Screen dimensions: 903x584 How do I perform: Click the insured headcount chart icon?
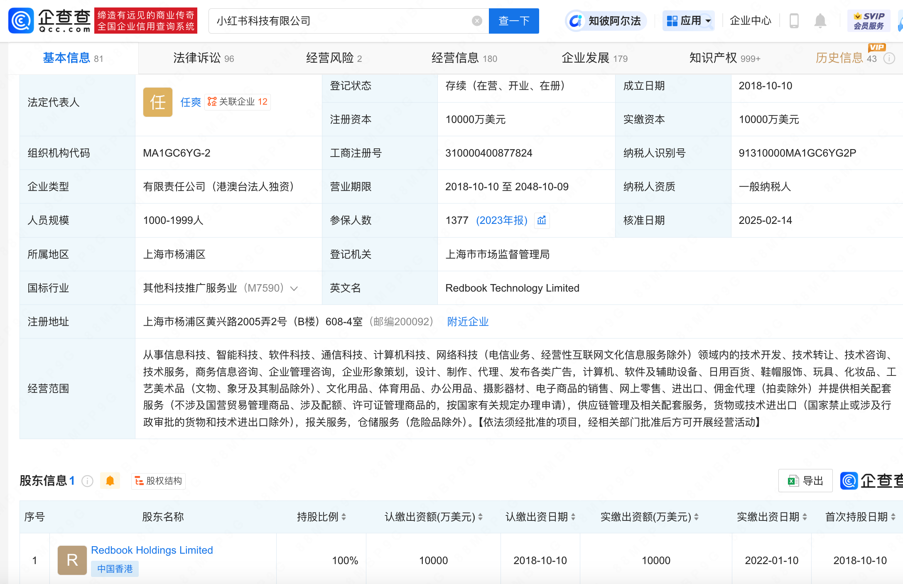pos(542,221)
